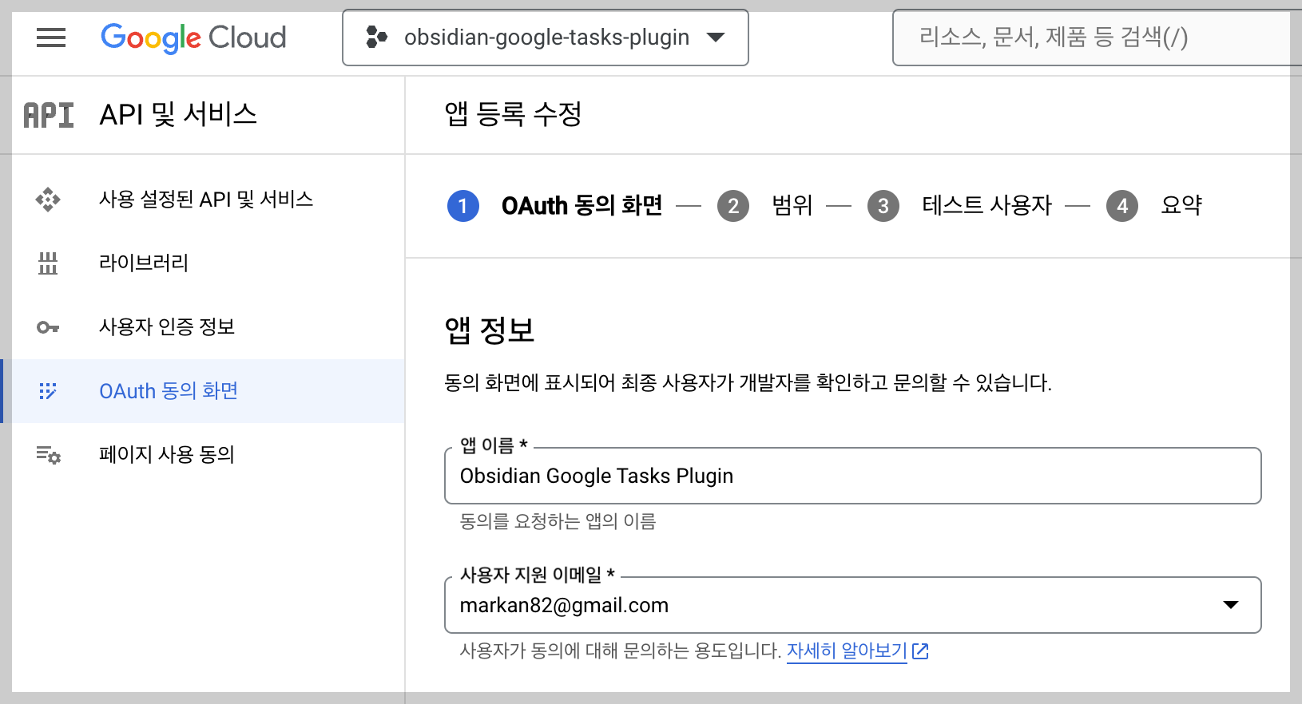Viewport: 1302px width, 704px height.
Task: Open 페이지 사용 동의 menu item
Action: [167, 455]
